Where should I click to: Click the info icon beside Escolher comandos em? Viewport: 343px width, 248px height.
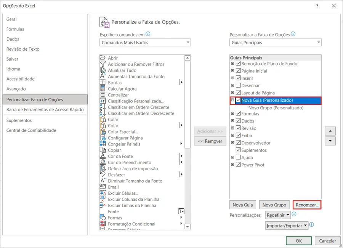tap(148, 34)
